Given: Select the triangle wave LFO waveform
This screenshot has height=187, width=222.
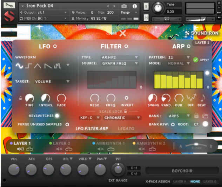Looking at the screenshot, I should 38,66.
